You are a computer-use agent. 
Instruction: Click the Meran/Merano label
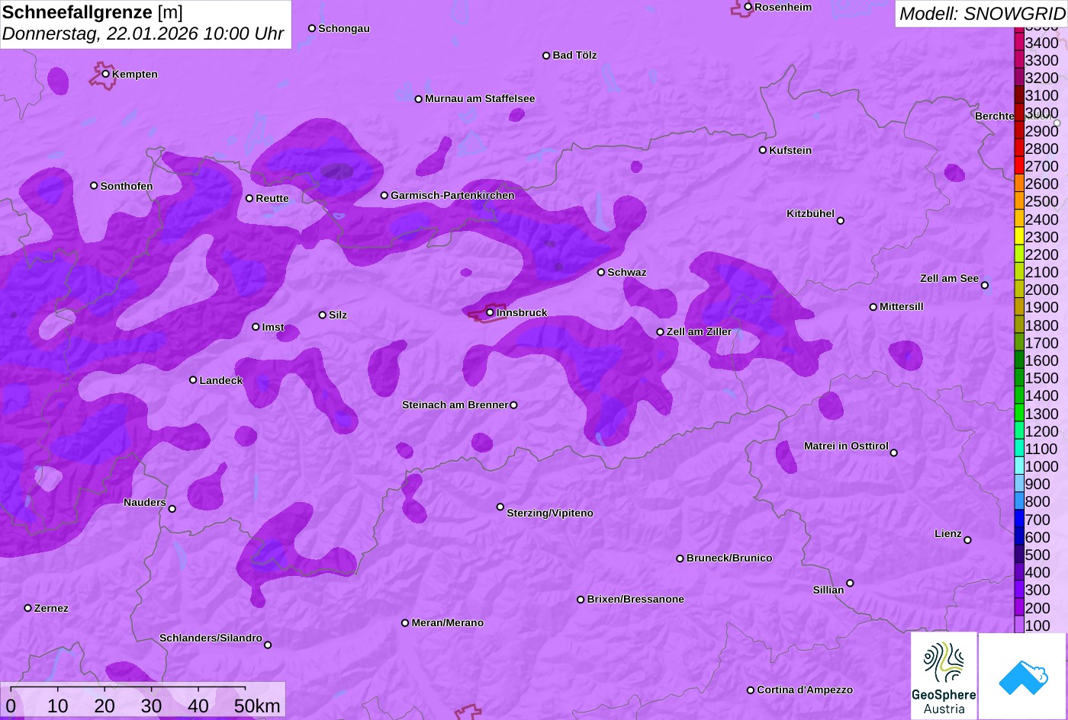click(x=448, y=622)
